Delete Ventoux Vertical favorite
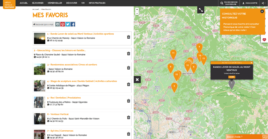This screenshot has height=139, width=268. click(x=129, y=117)
